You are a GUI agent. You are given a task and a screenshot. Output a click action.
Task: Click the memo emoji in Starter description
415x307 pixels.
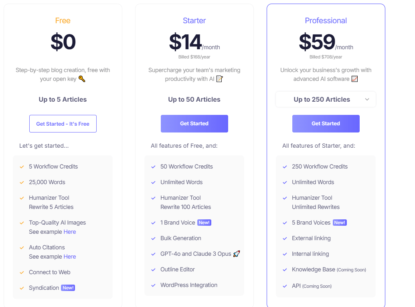pos(219,79)
